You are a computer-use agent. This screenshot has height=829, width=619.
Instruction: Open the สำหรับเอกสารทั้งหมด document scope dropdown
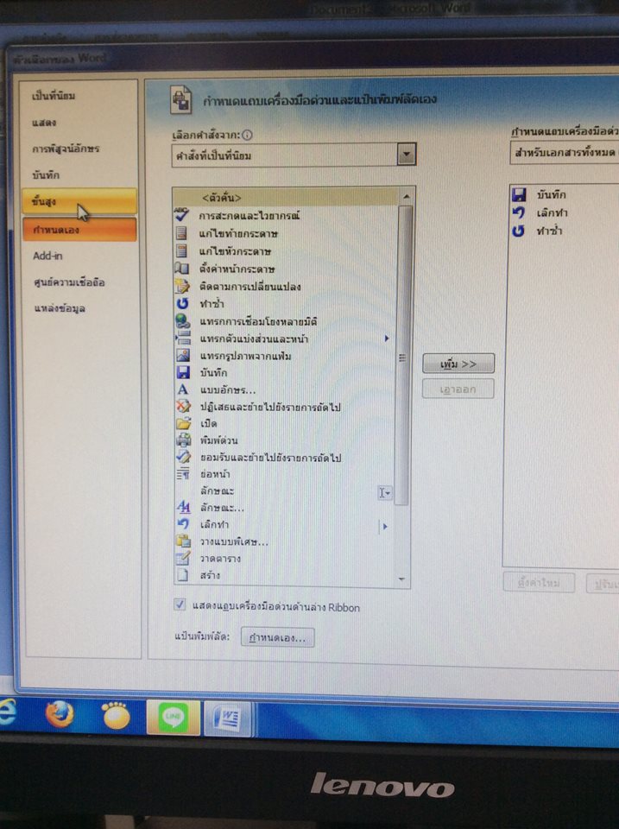pyautogui.click(x=565, y=153)
